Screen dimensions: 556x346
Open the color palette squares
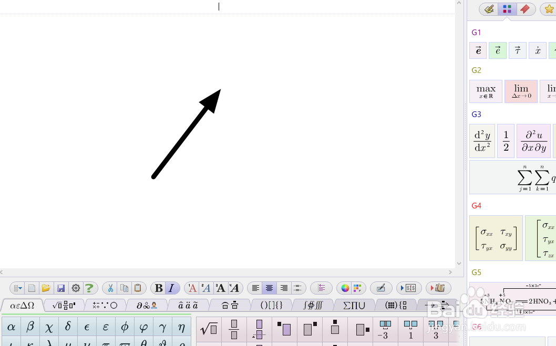tap(357, 288)
